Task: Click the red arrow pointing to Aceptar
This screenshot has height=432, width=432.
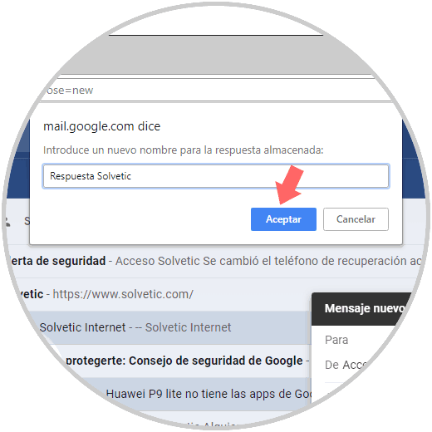Action: point(290,185)
